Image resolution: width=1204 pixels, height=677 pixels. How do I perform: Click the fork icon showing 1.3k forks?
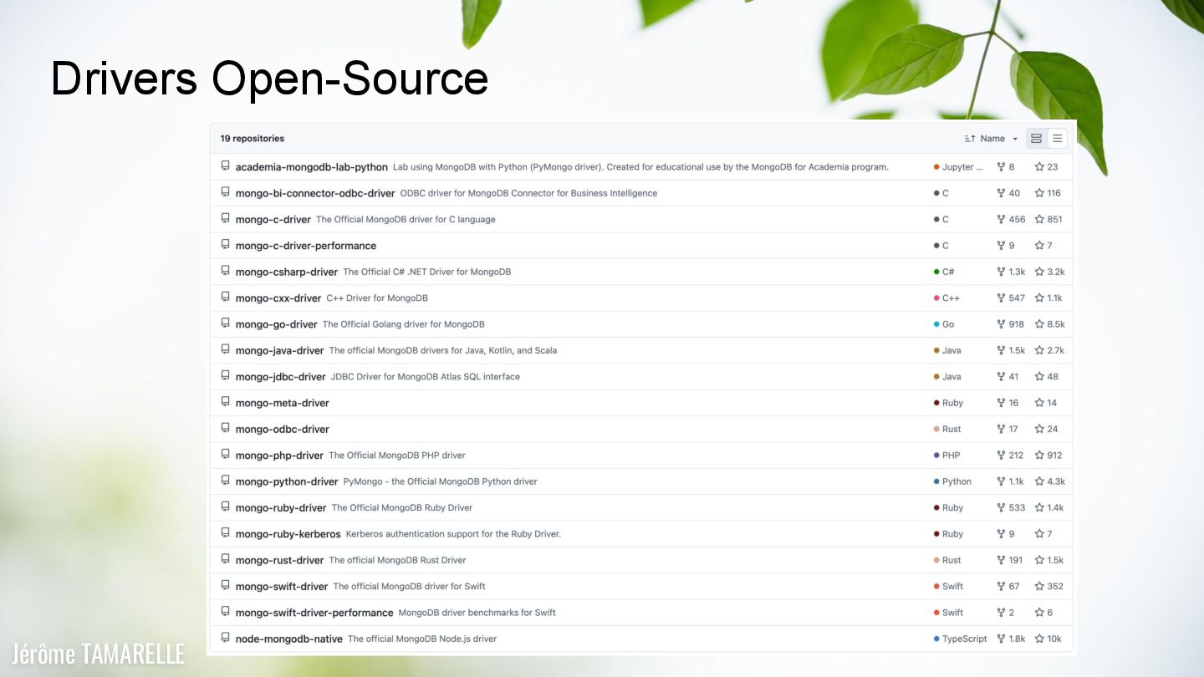(x=1001, y=272)
